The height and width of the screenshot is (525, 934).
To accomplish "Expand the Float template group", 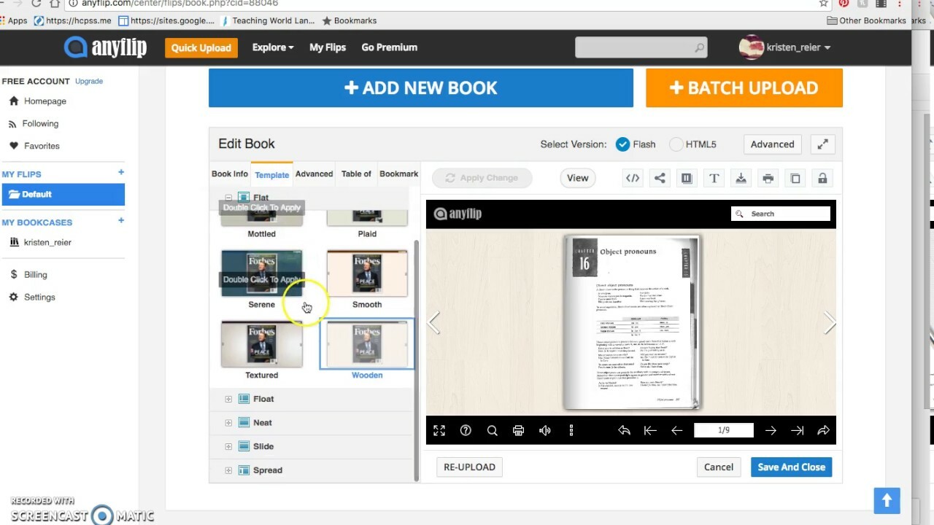I will (x=228, y=399).
